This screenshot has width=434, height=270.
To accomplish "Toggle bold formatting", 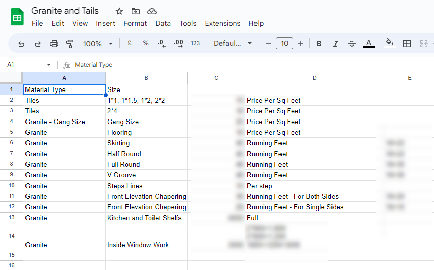I will coord(319,44).
